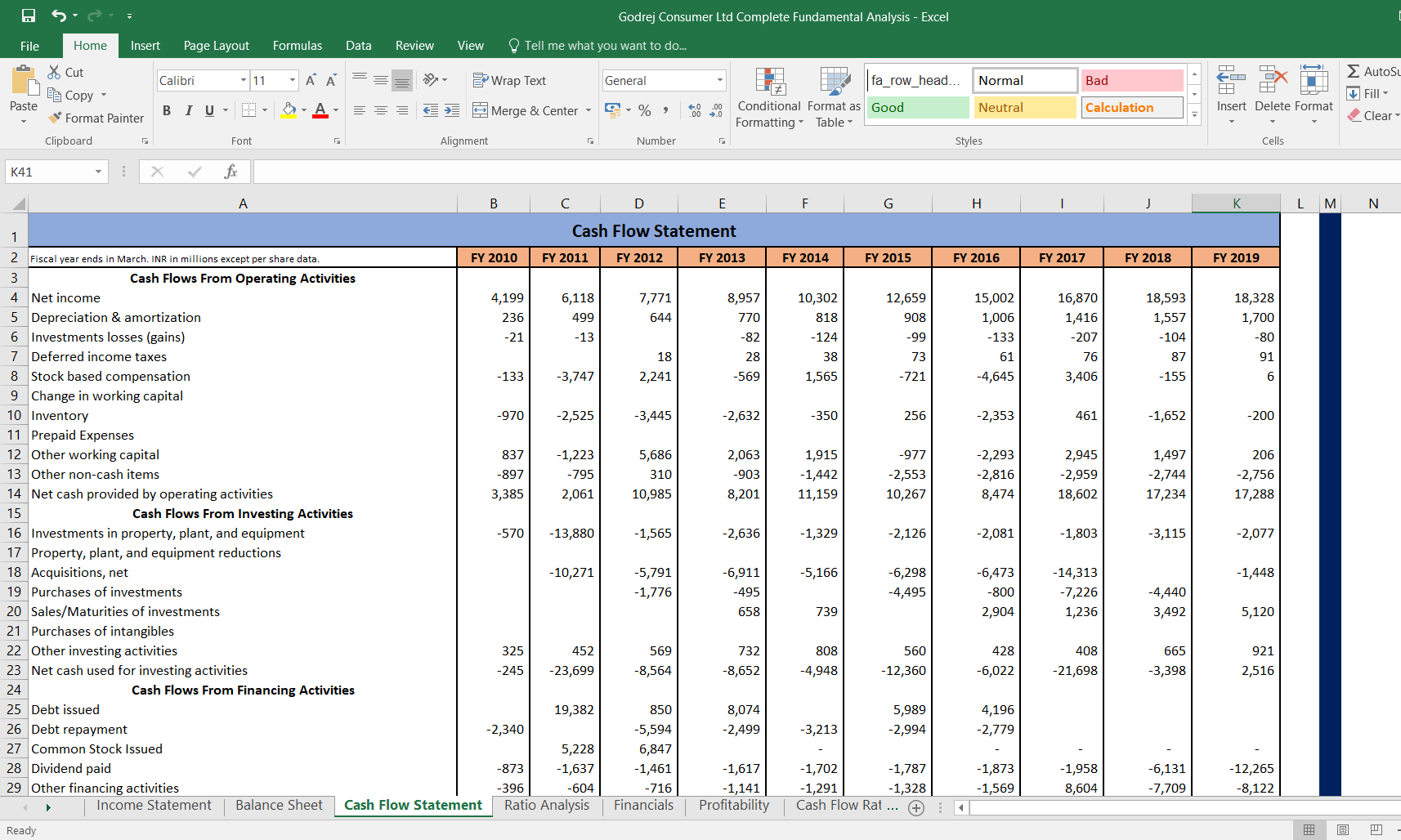Image resolution: width=1401 pixels, height=840 pixels.
Task: Open the Balance Sheet worksheet tab
Action: click(x=280, y=806)
